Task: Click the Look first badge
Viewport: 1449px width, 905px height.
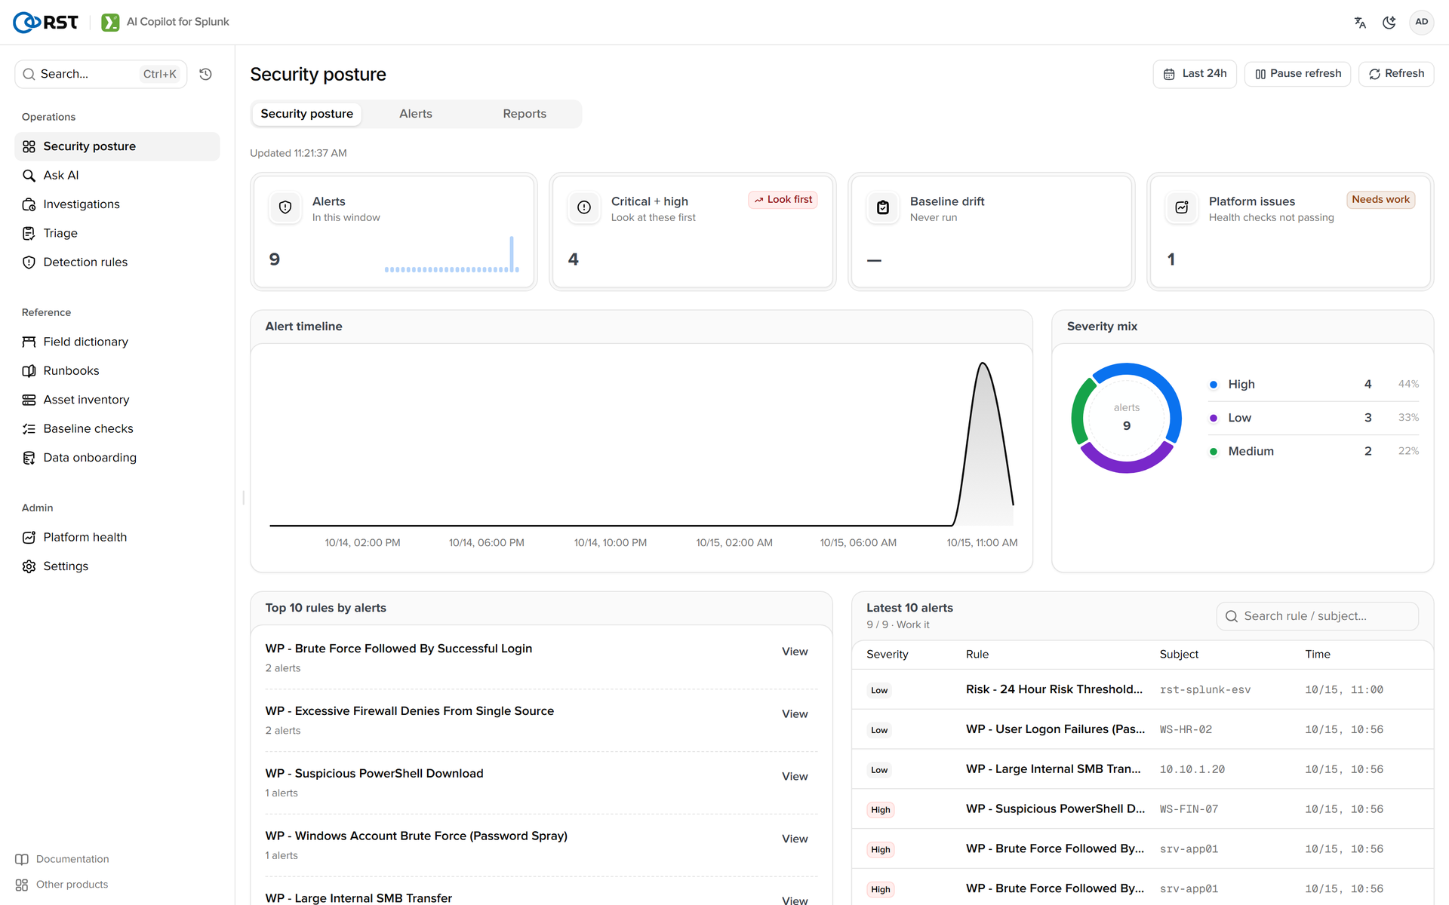Action: 783,200
